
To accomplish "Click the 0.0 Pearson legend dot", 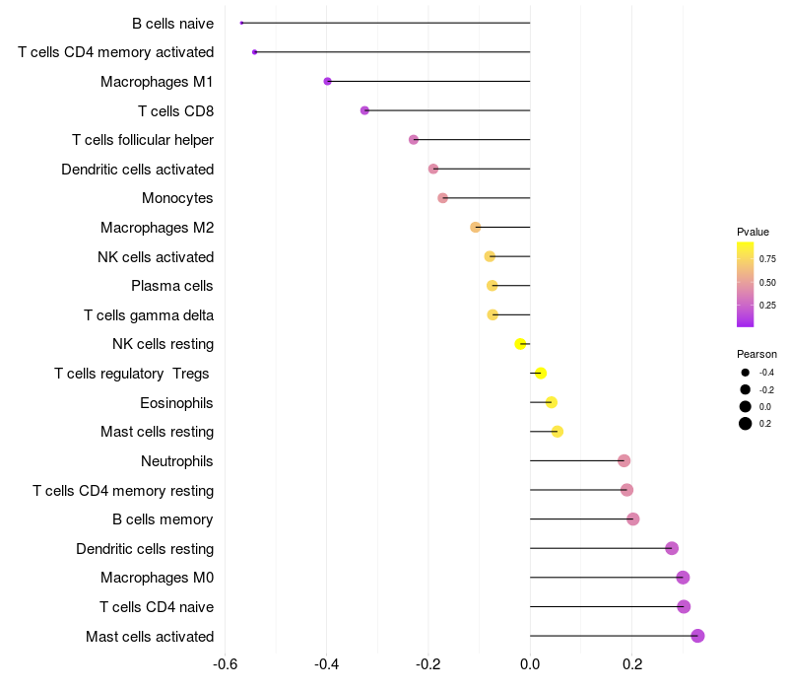I will click(x=746, y=406).
